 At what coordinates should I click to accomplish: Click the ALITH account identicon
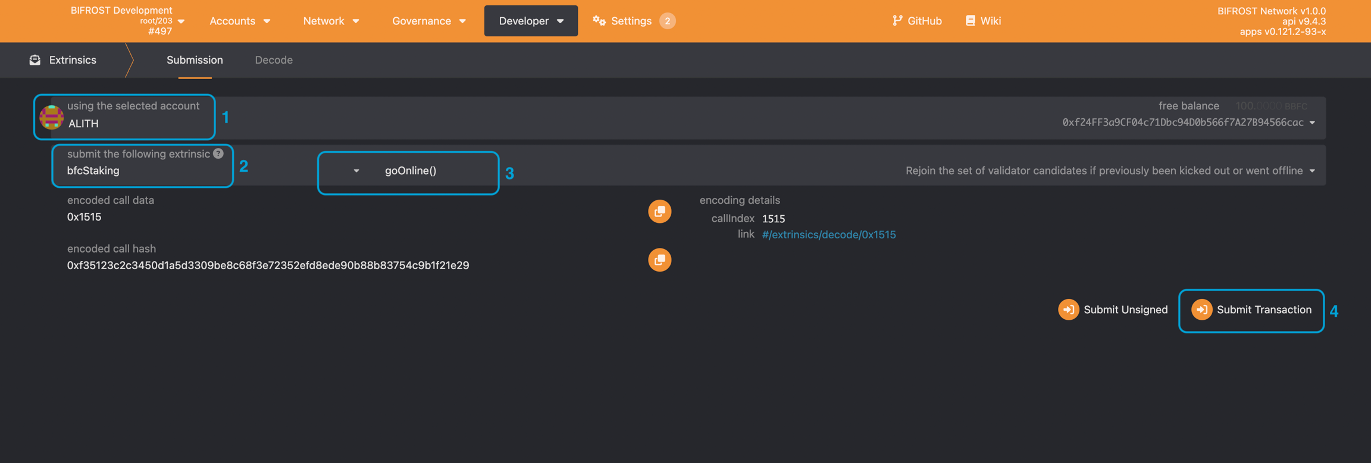tap(52, 117)
